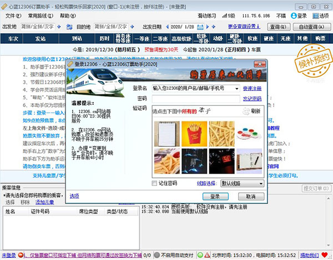This screenshot has height=260, width=333.
Task: Click the plus icon next to 目的地
Action: click(x=132, y=27)
